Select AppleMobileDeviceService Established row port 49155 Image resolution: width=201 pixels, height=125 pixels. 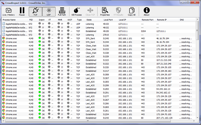pos(99,31)
